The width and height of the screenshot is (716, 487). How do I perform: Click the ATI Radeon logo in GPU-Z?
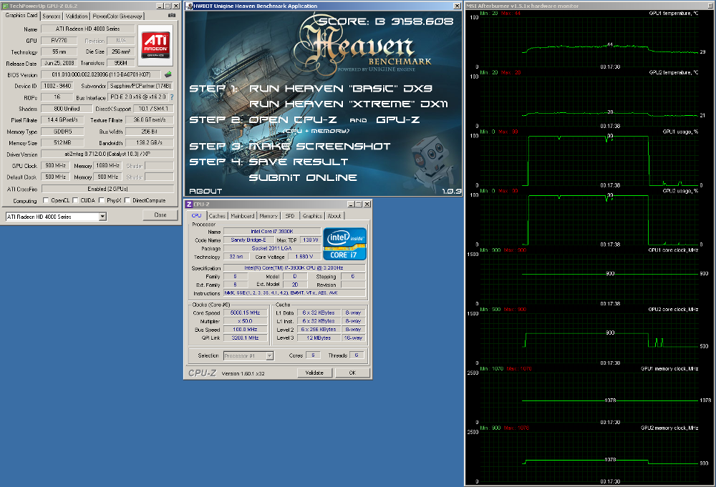(x=155, y=45)
